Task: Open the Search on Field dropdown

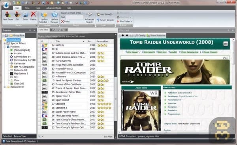Action: 72,13
